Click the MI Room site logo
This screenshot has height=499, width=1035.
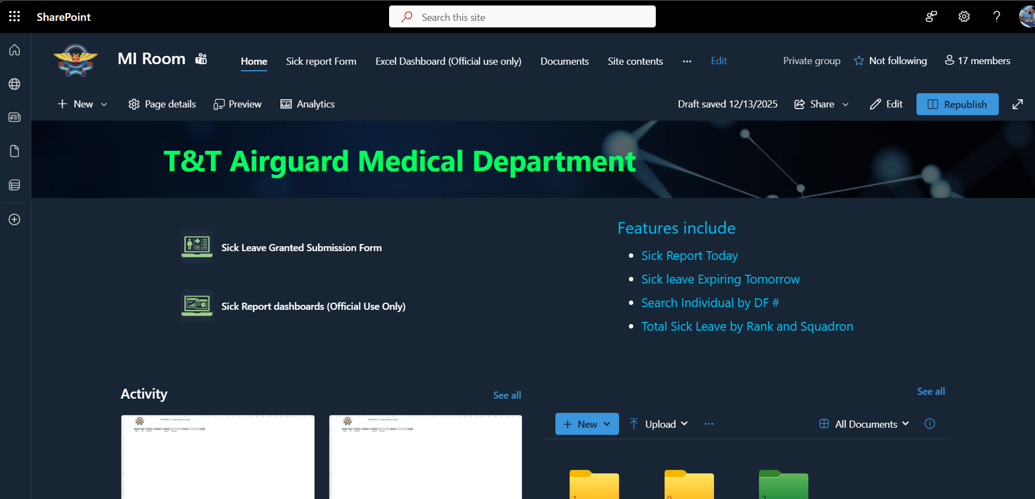point(76,60)
